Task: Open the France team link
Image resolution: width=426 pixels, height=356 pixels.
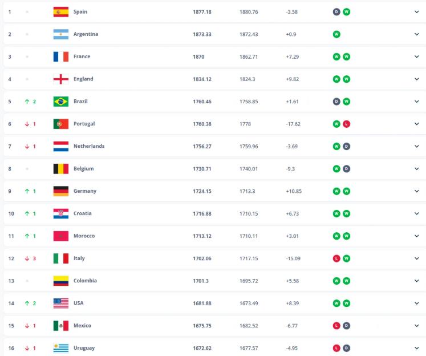Action: pyautogui.click(x=82, y=56)
